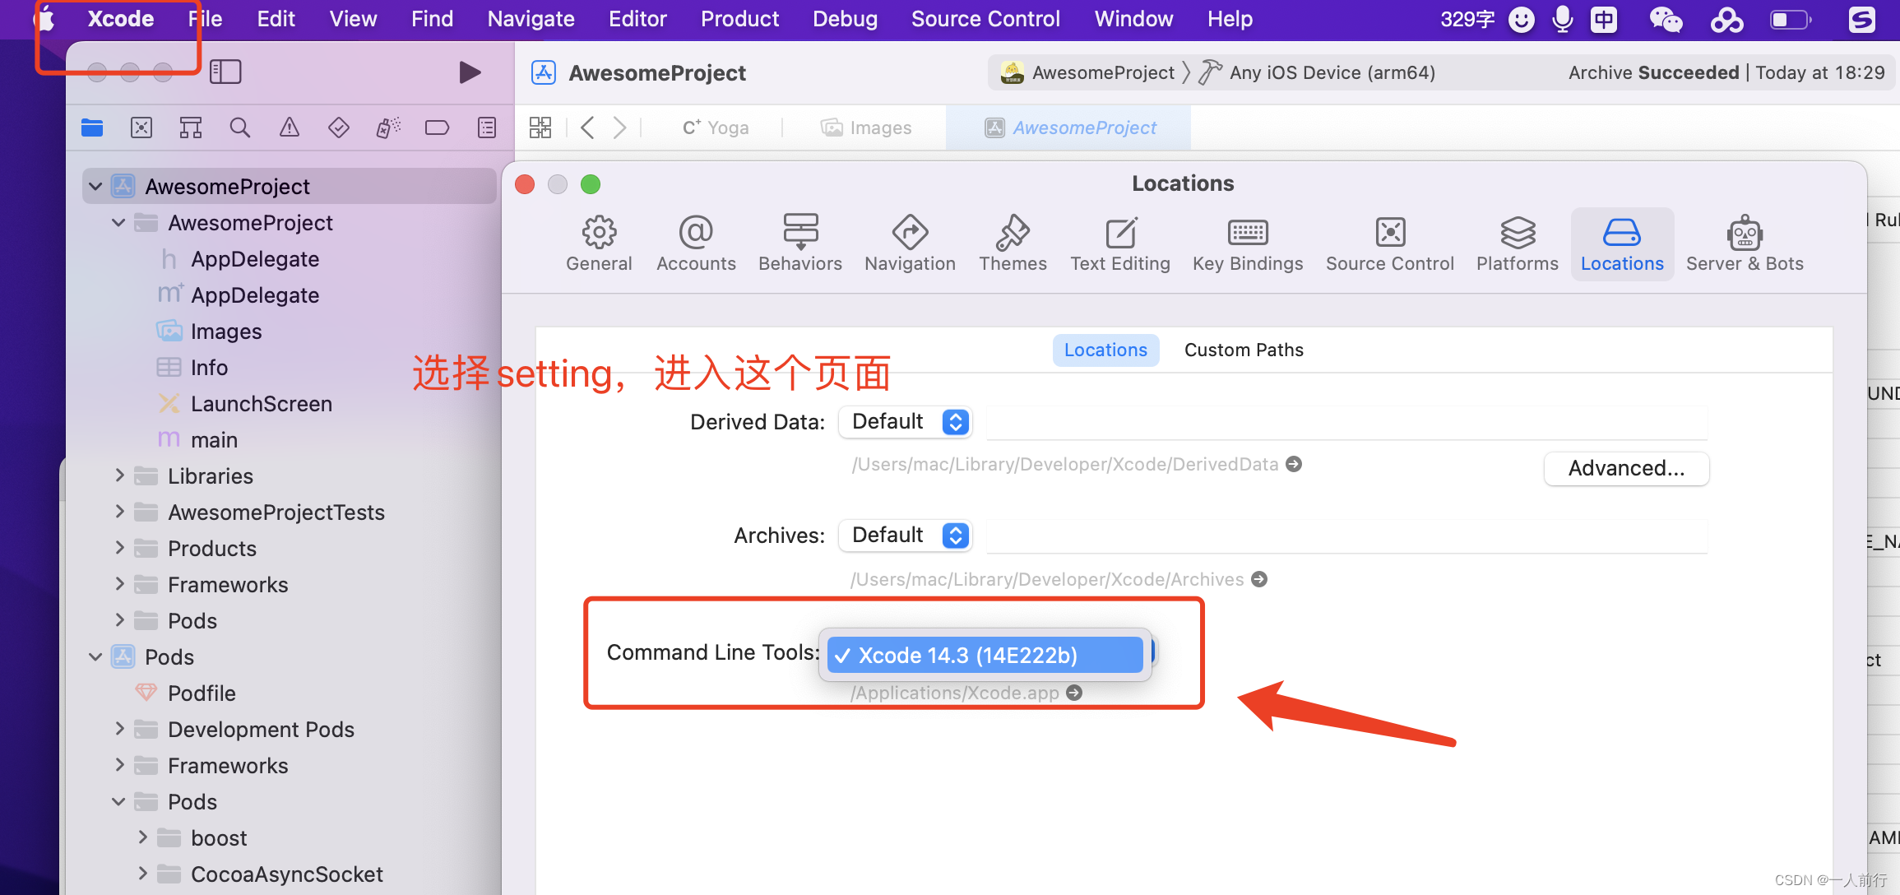Screen dimensions: 1900x895
Task: Open Server & Bots preferences panel
Action: [1745, 242]
